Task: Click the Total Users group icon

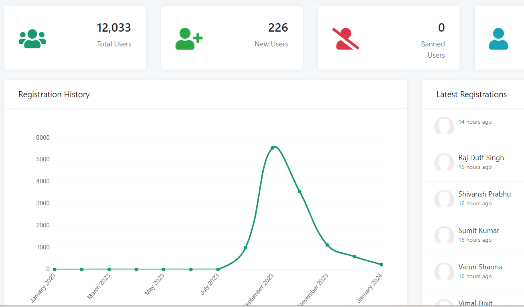Action: pyautogui.click(x=32, y=39)
